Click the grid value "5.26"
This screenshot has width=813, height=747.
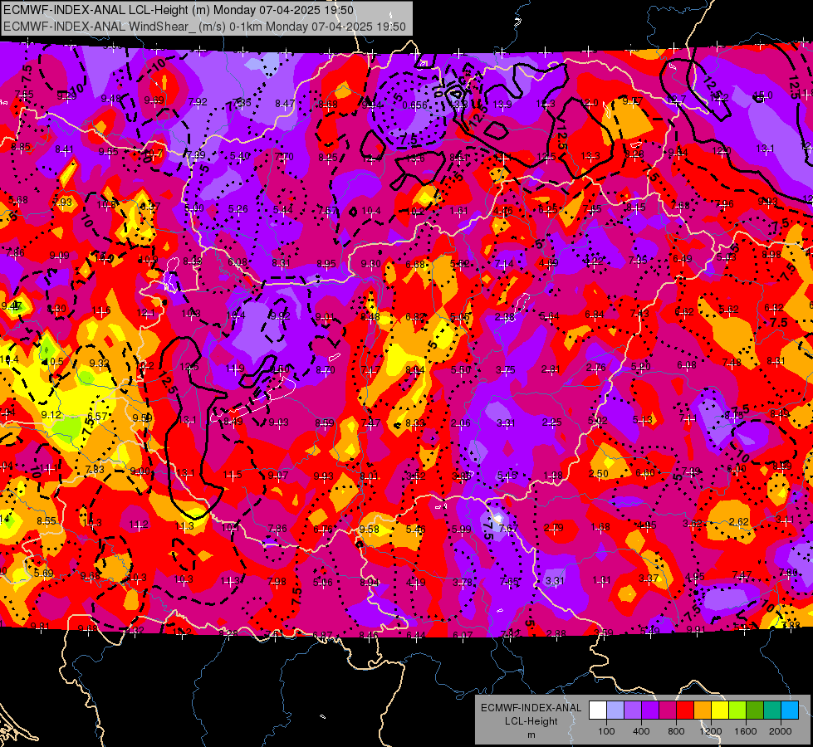[x=238, y=209]
